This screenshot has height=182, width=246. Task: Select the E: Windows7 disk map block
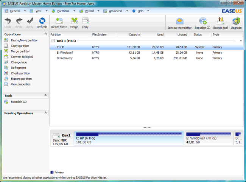tap(208, 138)
